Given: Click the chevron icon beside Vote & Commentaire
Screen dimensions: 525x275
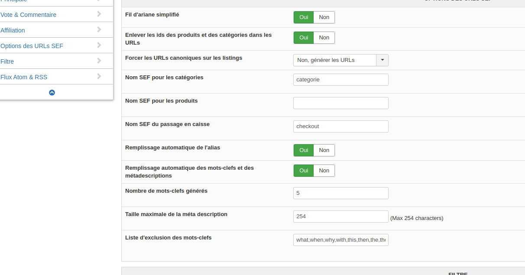Looking at the screenshot, I should [99, 14].
